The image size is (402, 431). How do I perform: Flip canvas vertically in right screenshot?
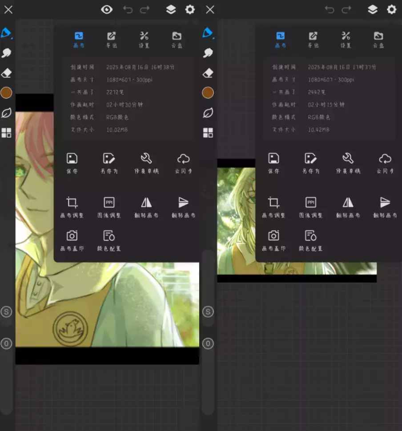pyautogui.click(x=385, y=208)
